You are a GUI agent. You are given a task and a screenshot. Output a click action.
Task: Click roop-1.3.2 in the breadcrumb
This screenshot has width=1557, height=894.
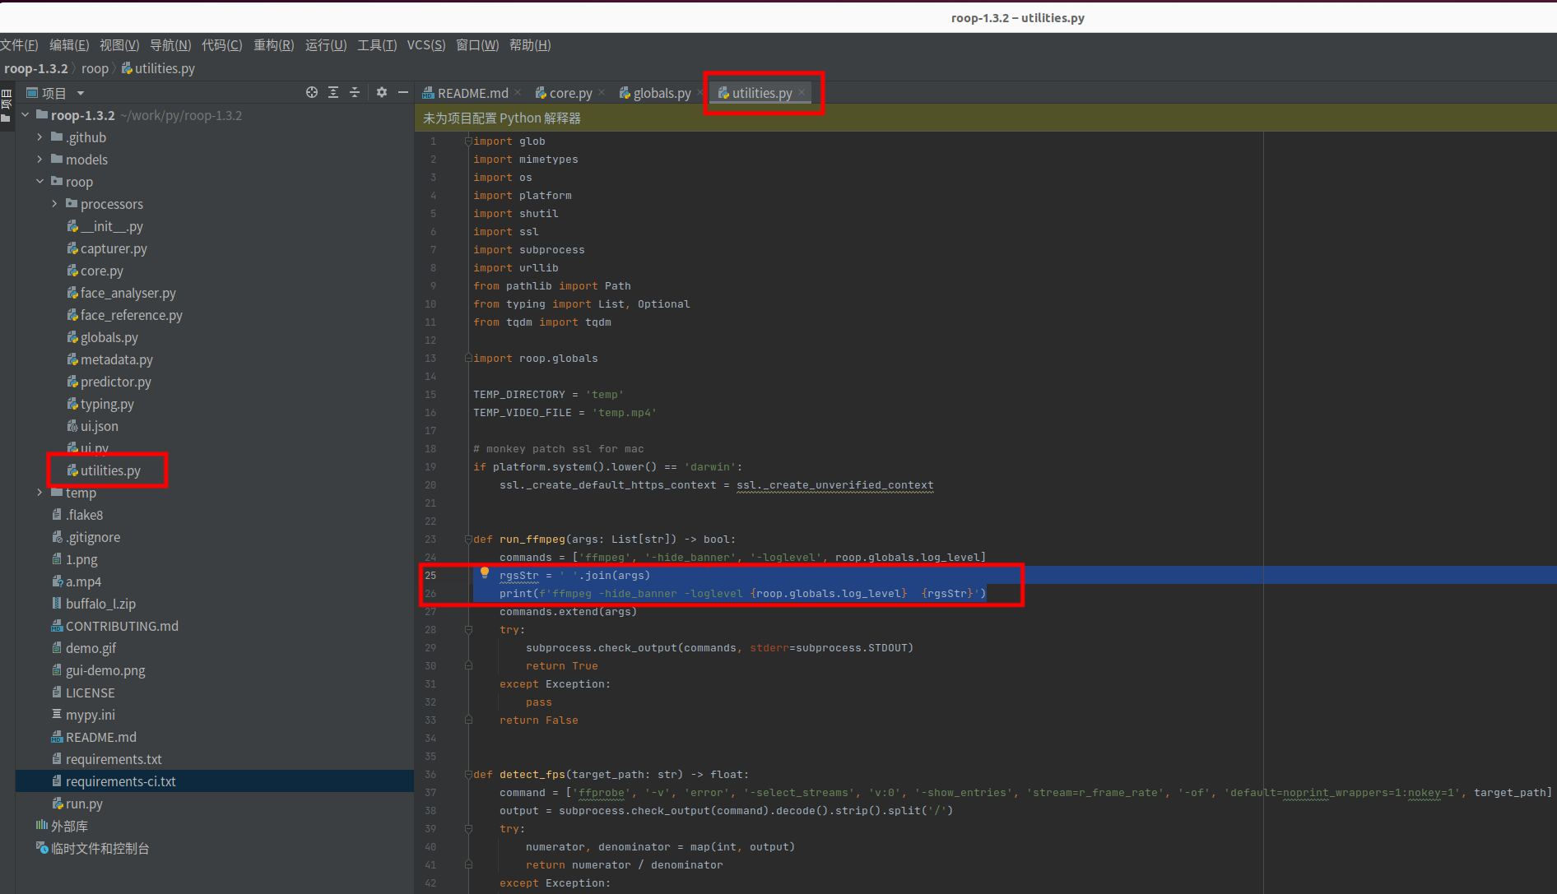click(36, 68)
